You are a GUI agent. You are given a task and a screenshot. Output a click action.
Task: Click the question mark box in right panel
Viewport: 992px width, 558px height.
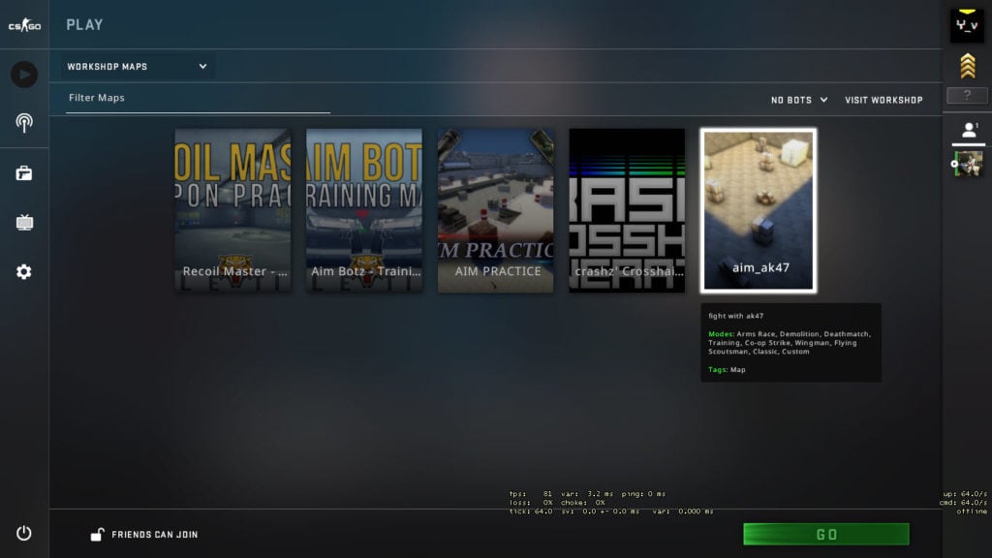(x=967, y=95)
